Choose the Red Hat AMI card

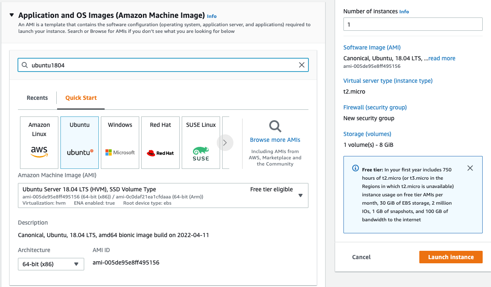click(x=160, y=142)
